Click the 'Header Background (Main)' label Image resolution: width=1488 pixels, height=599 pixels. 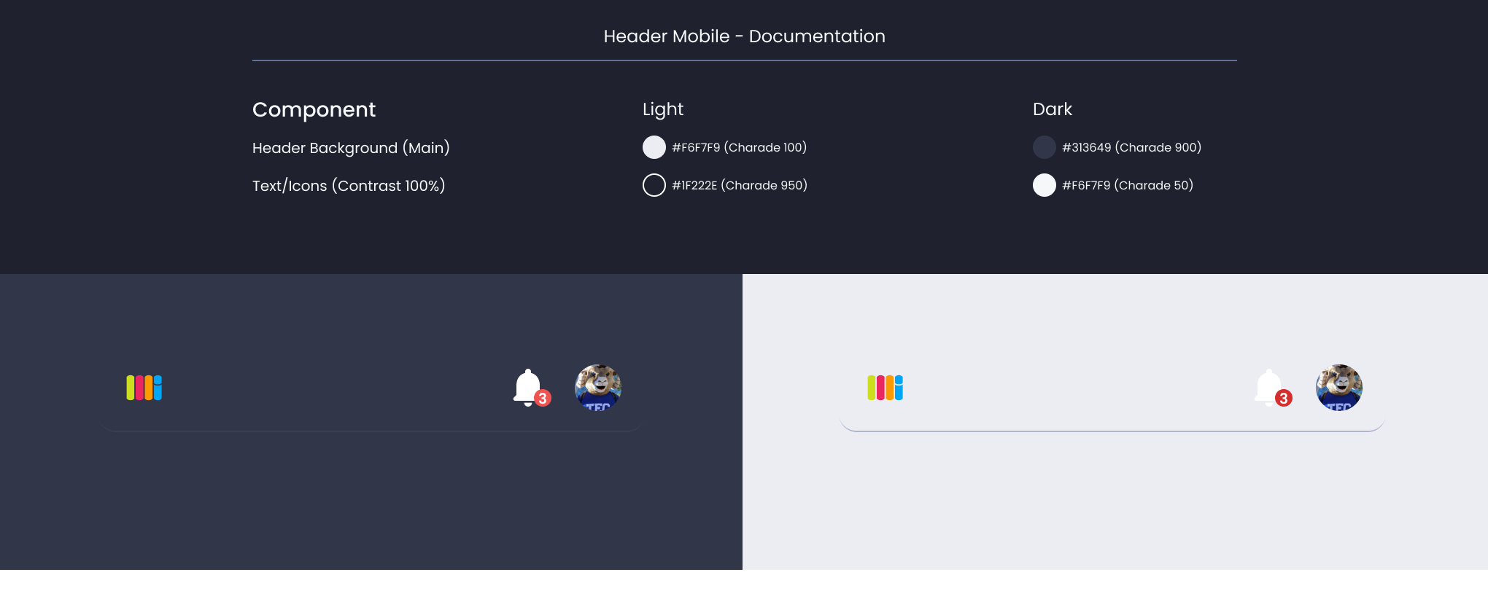[351, 148]
